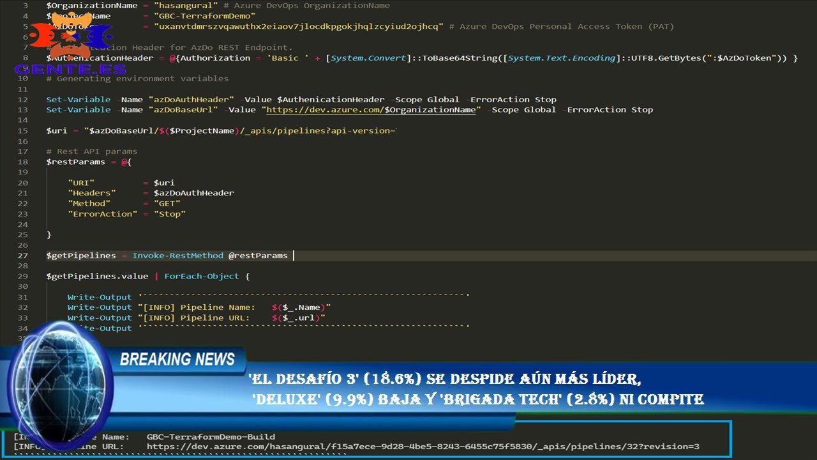Click the long personal access token string
Viewport: 817px width, 460px height.
click(299, 27)
